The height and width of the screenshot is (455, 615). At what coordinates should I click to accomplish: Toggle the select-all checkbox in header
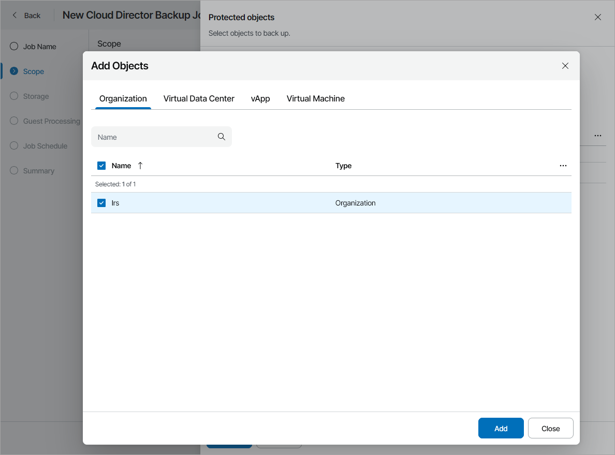pyautogui.click(x=101, y=166)
